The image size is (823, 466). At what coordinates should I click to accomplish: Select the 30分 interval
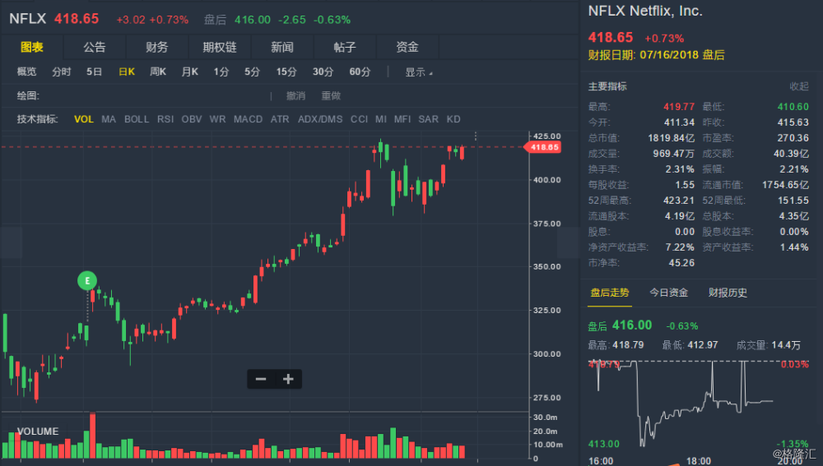coord(323,72)
